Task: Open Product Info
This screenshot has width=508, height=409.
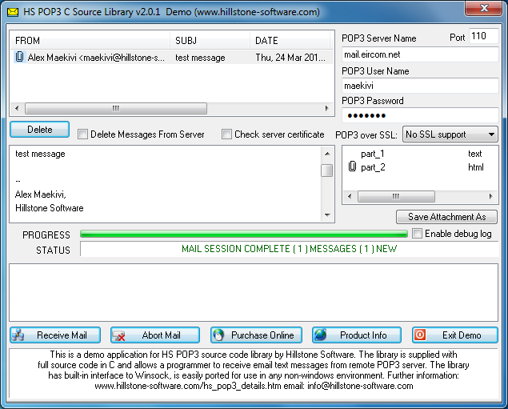Action: (357, 335)
